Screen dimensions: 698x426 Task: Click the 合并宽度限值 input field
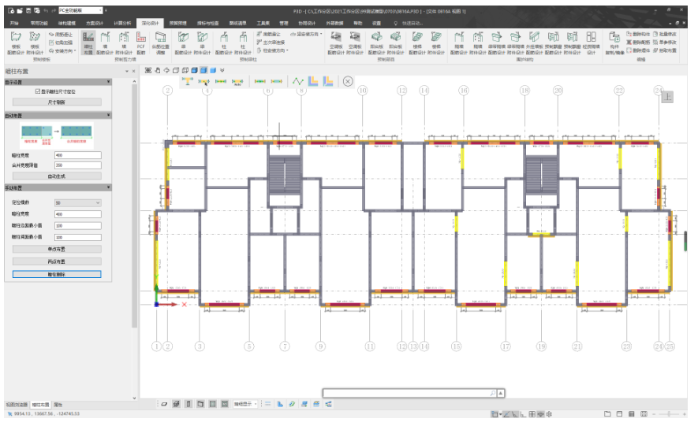point(77,165)
